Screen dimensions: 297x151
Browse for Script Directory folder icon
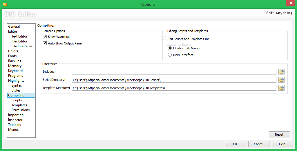(x=281, y=80)
